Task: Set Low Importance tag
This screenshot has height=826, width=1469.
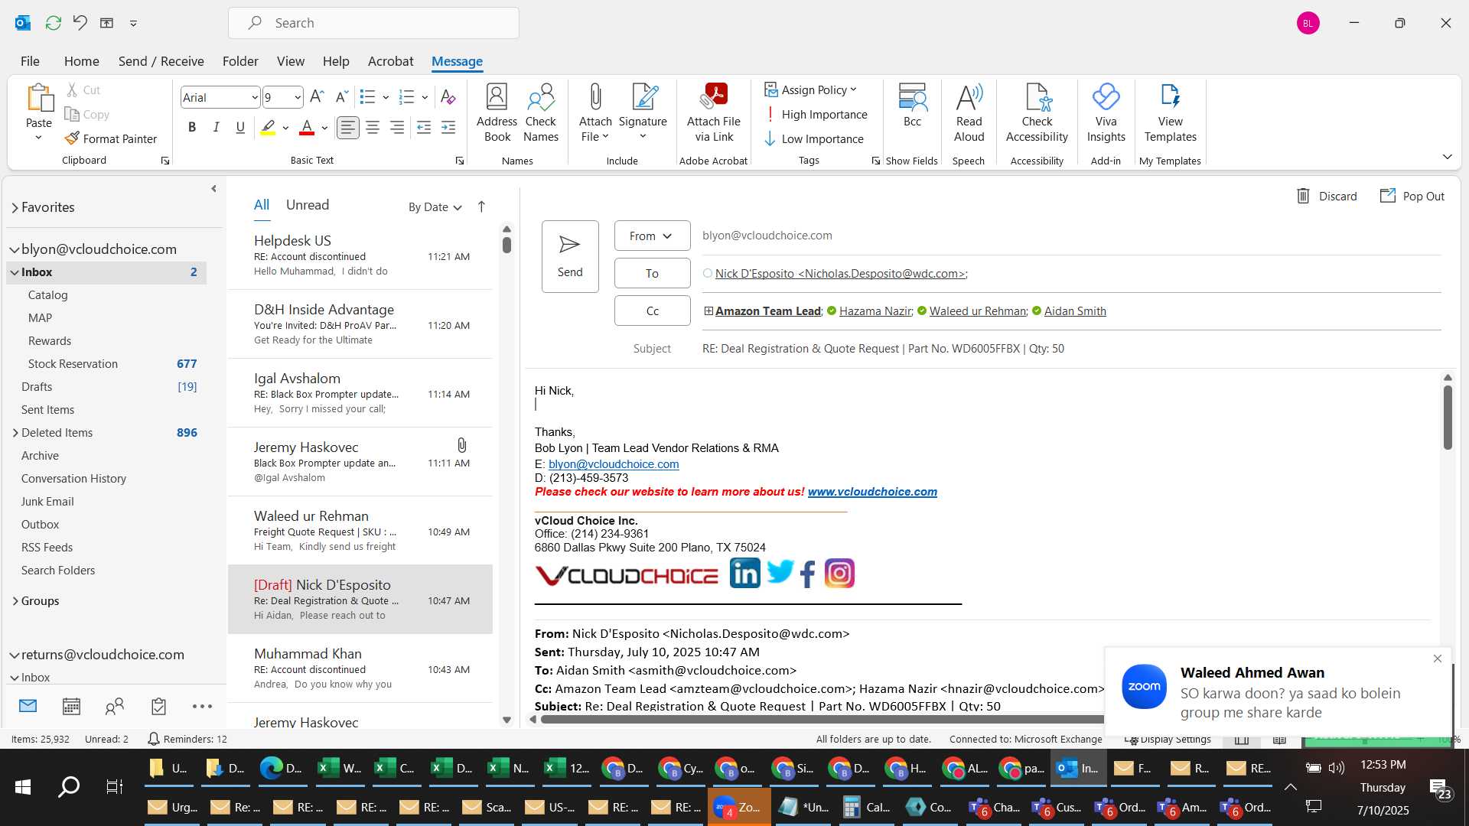Action: (813, 139)
